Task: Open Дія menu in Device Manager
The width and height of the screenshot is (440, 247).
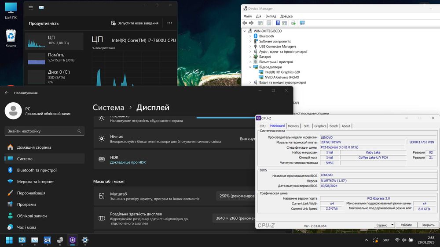Action: pos(258,16)
